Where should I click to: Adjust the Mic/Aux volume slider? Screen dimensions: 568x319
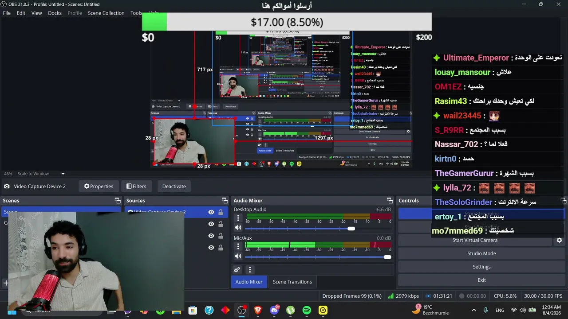click(387, 257)
